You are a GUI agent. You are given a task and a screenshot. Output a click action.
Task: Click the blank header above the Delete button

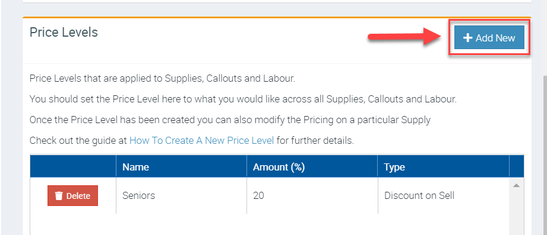click(73, 167)
